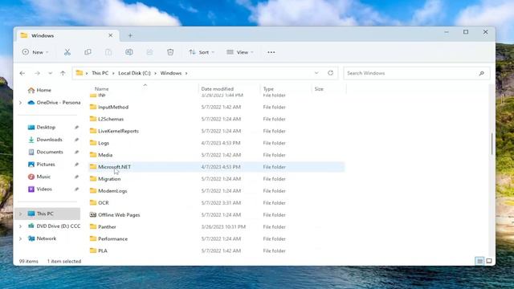
Task: Click the Rename icon in toolbar
Action: point(128,52)
